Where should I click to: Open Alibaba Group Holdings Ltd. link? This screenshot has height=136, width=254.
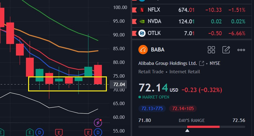click(167, 63)
